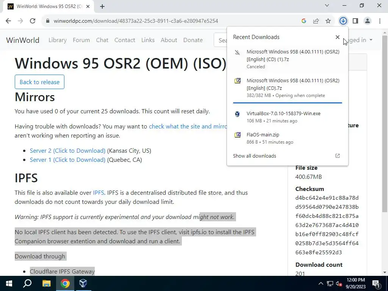Image resolution: width=388 pixels, height=291 pixels.
Task: Click the padlock site info icon
Action: tap(47, 21)
